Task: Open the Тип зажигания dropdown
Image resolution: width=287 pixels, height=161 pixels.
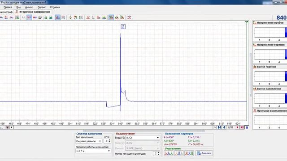Action: point(89,141)
